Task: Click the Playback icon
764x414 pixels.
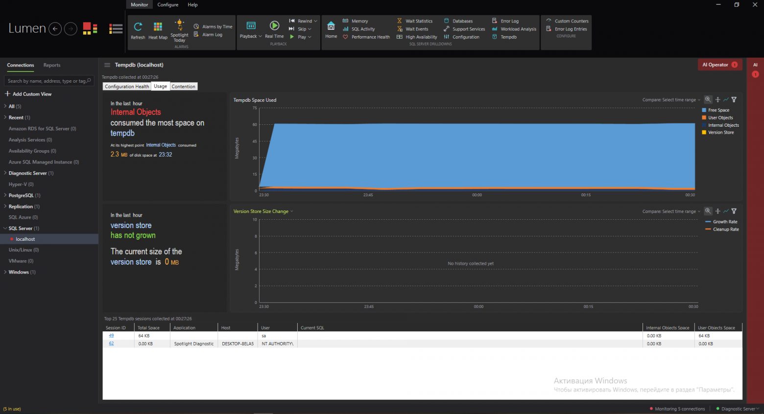Action: coord(251,26)
